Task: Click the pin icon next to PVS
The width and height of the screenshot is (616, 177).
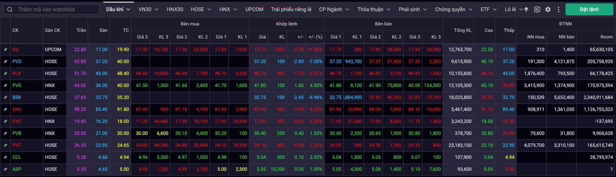Action: click(5, 86)
